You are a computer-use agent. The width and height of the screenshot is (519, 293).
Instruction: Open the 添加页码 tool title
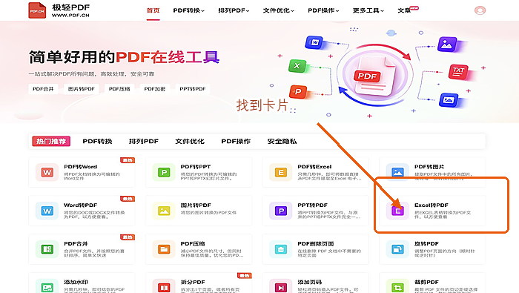click(x=309, y=282)
